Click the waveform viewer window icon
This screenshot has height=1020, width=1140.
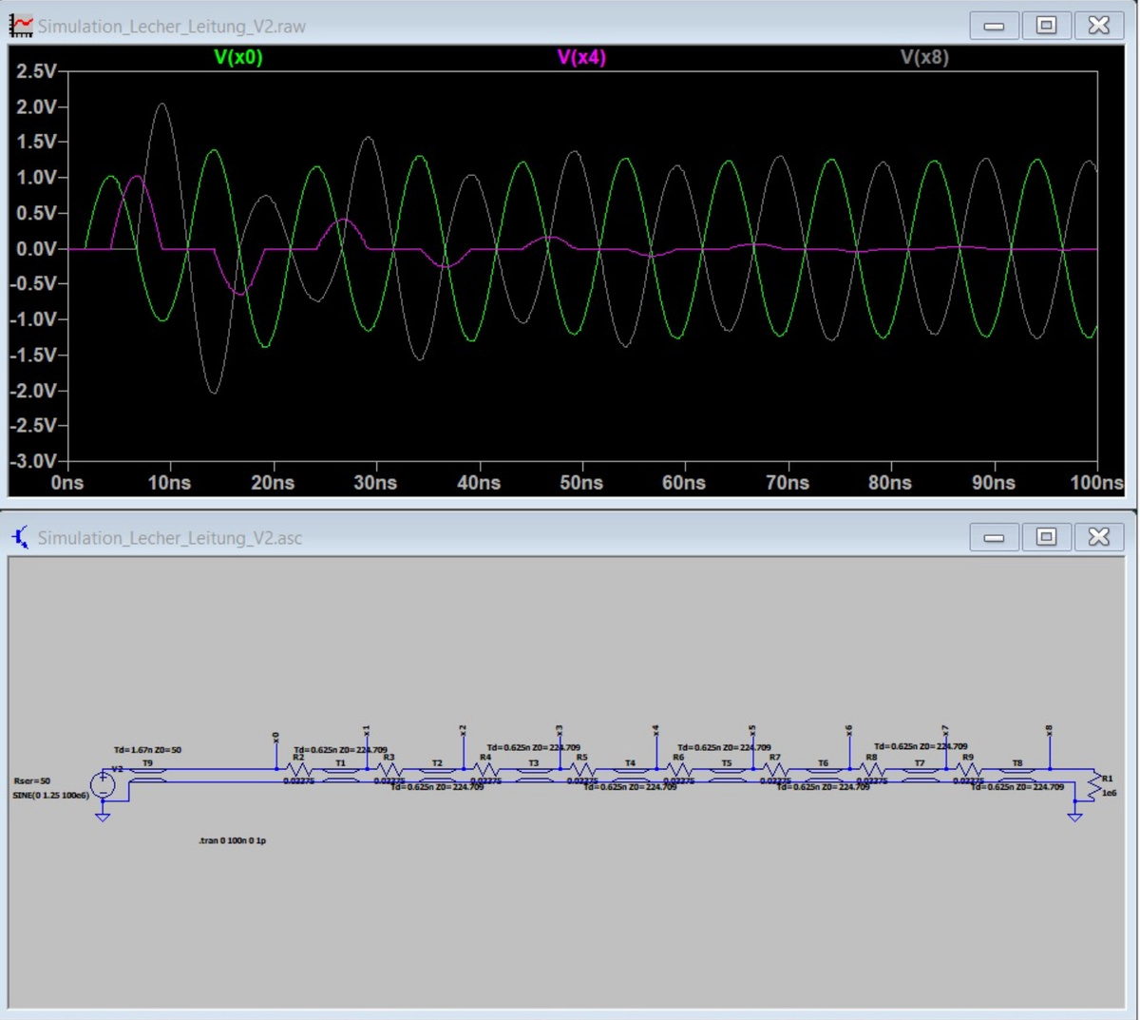(x=21, y=27)
